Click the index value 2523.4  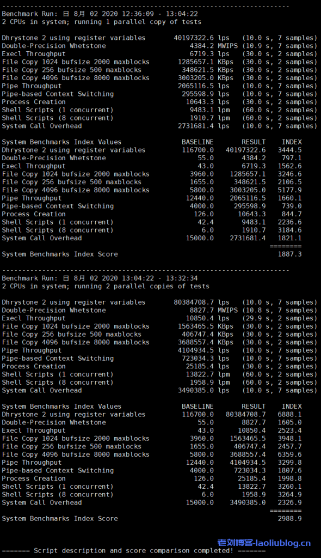pyautogui.click(x=290, y=430)
